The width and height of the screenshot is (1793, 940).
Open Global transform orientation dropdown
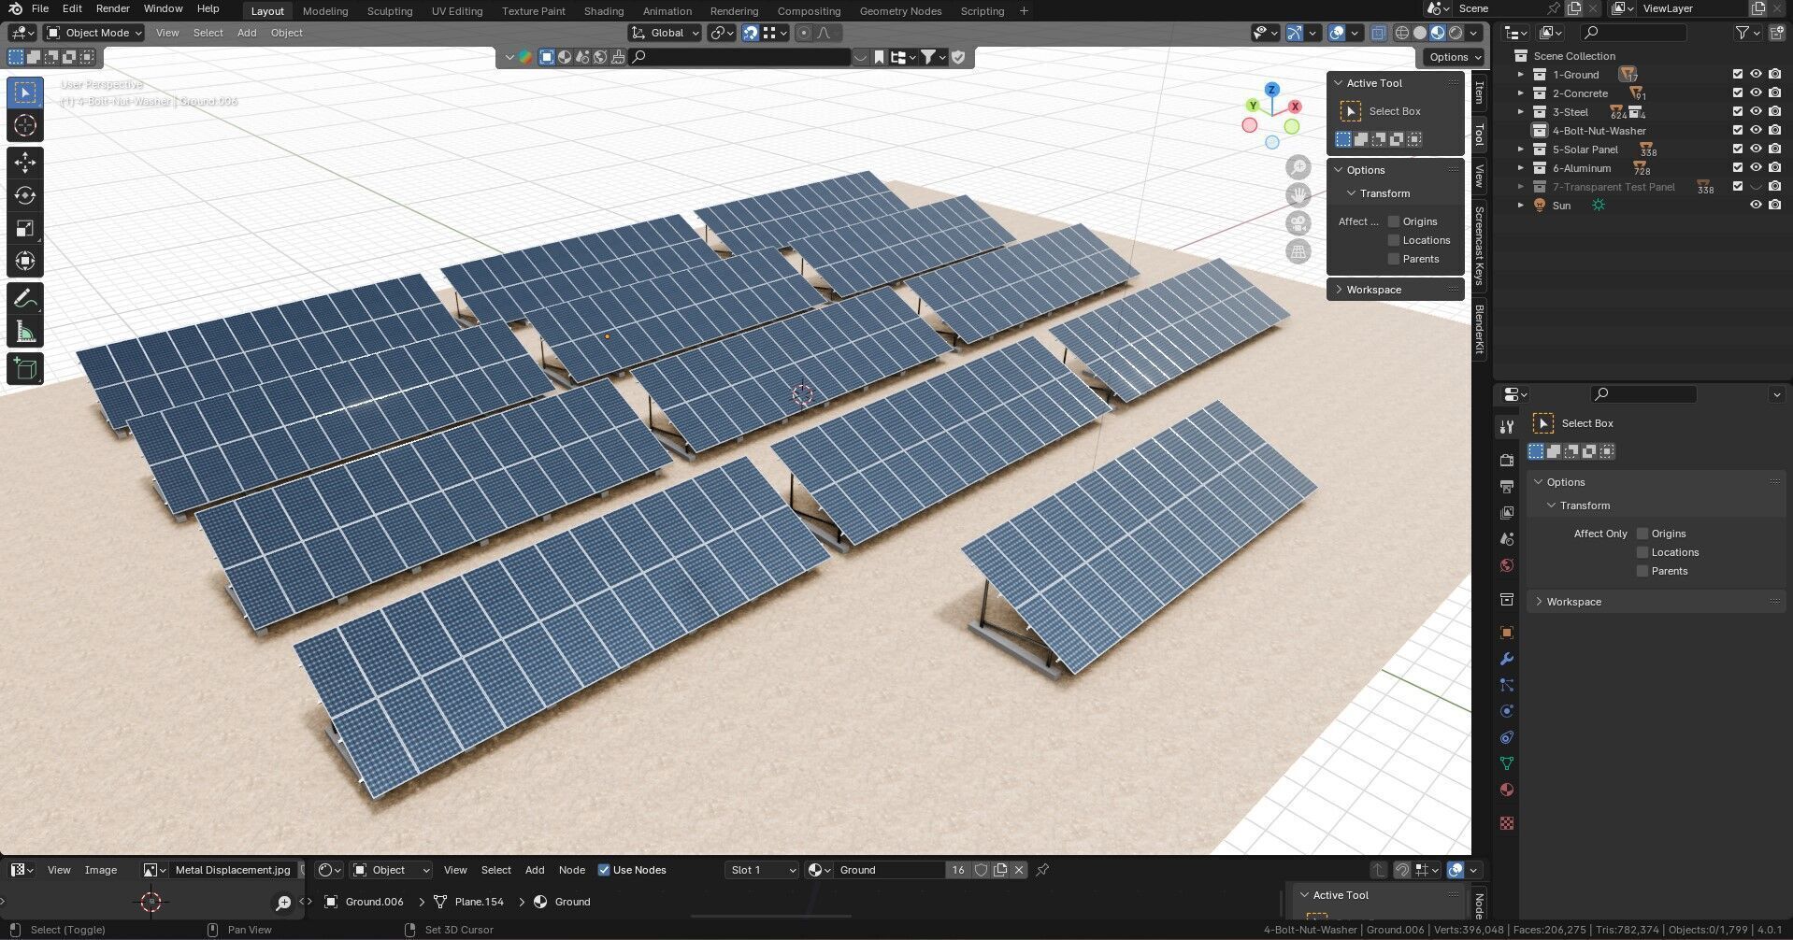click(x=666, y=33)
